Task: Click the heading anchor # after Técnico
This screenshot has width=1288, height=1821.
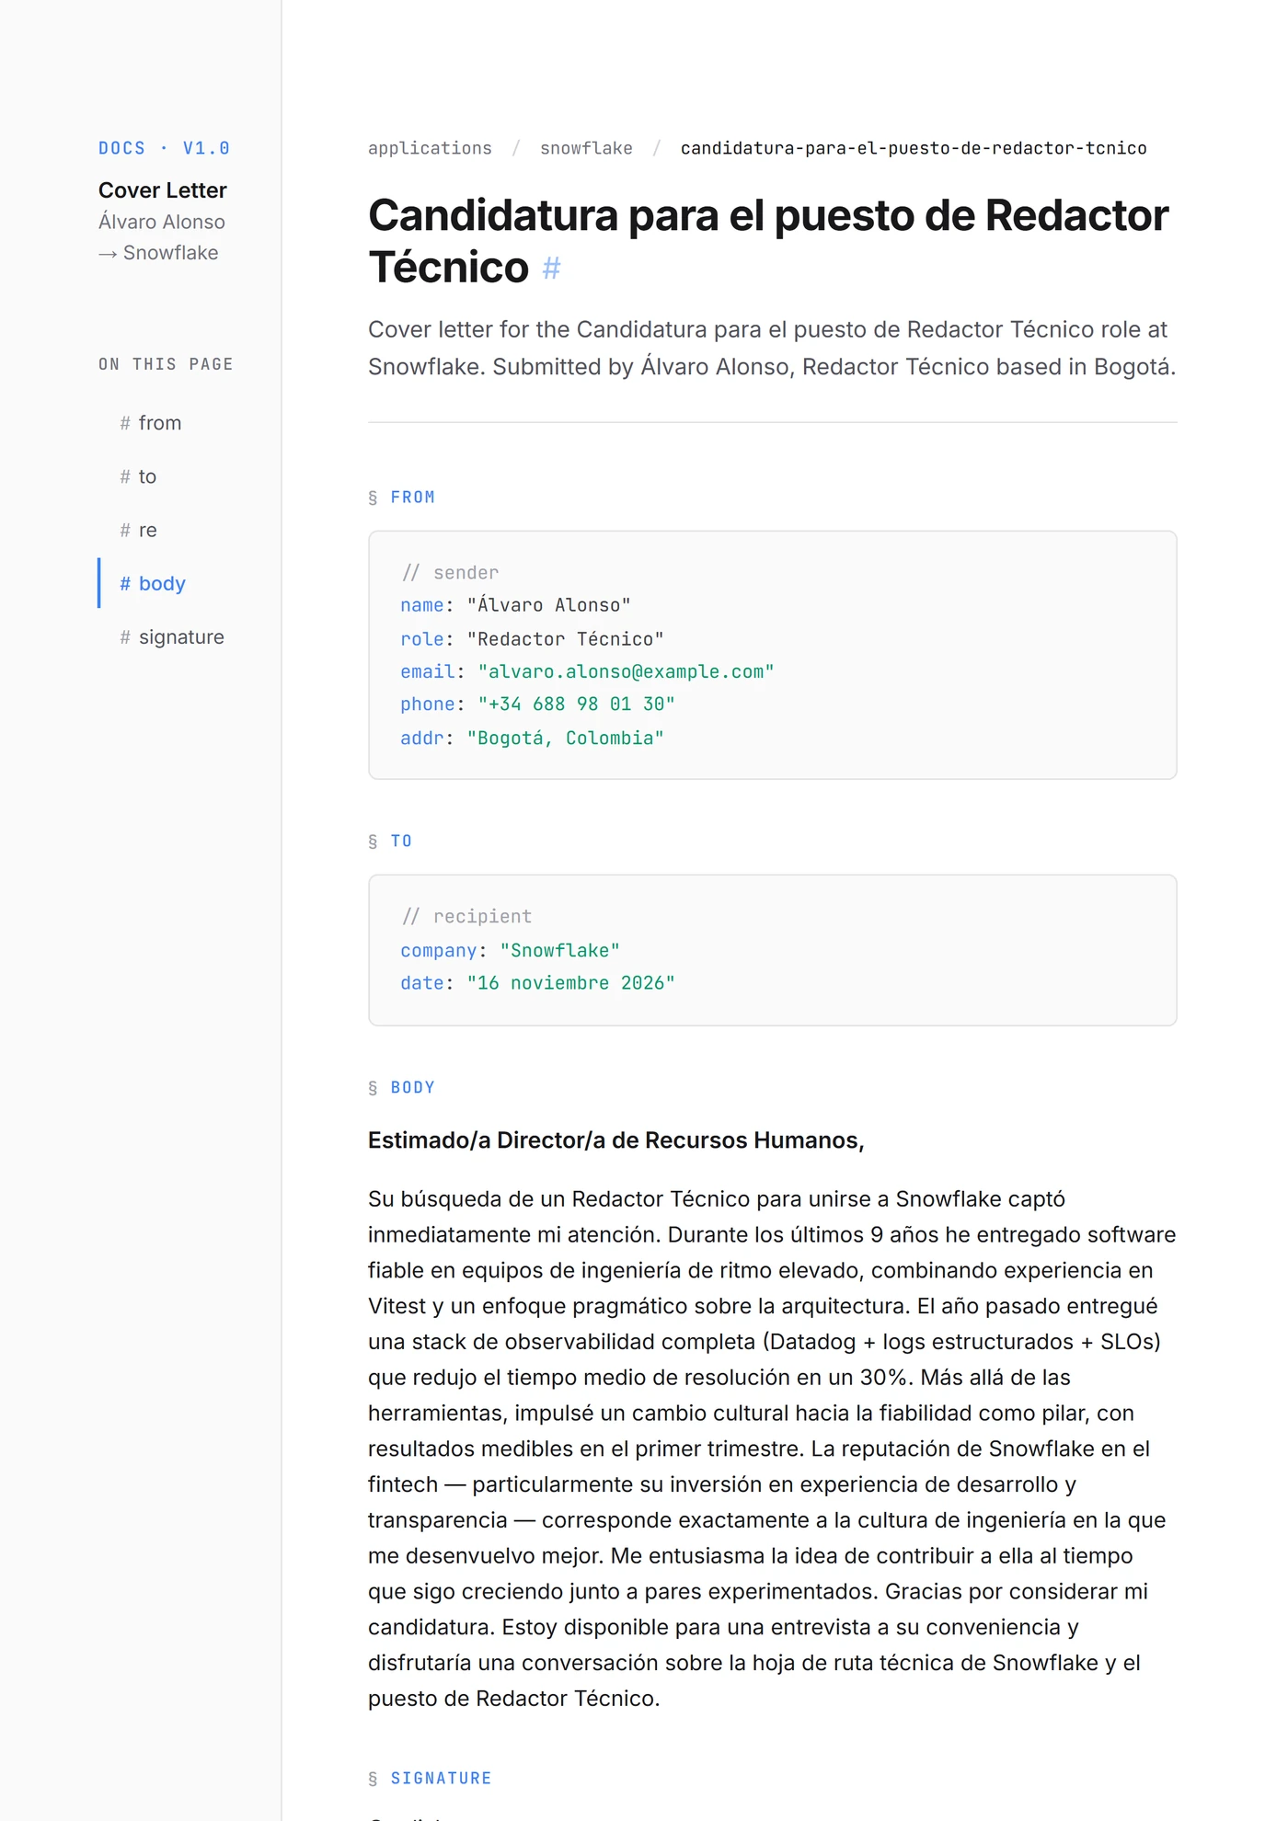Action: coord(551,268)
